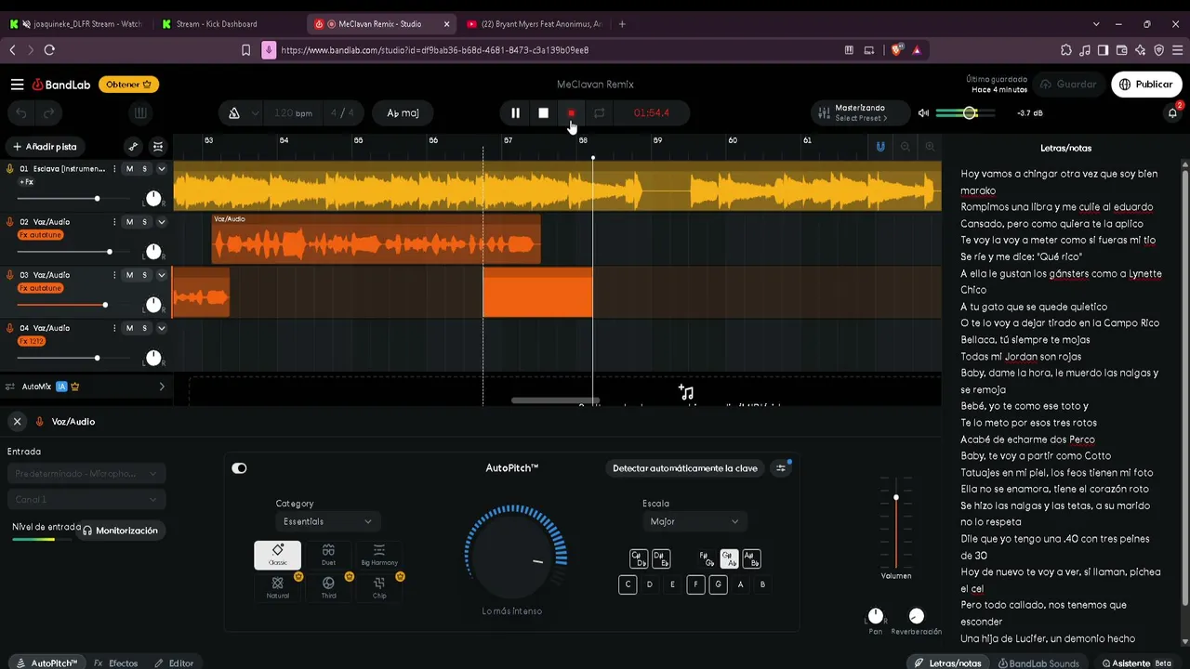
Task: Open the track mixer view icon
Action: pos(158,147)
